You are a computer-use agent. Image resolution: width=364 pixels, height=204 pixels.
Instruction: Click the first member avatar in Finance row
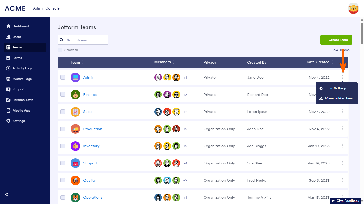tap(158, 95)
